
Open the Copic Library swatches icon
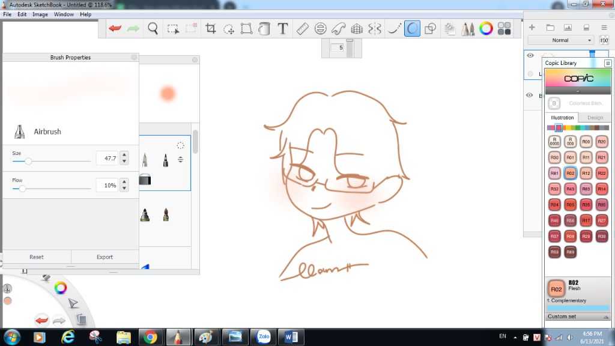(504, 29)
